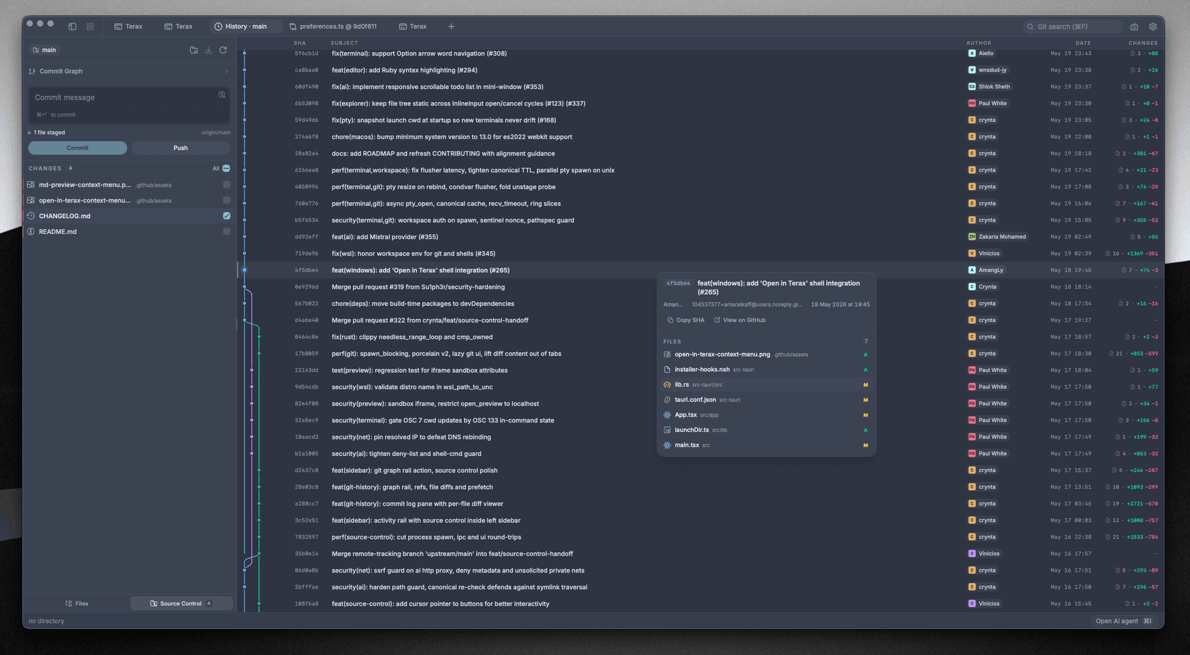Image resolution: width=1190 pixels, height=655 pixels.
Task: Unstage CHANGELOG.md using its checkbox
Action: [x=226, y=216]
